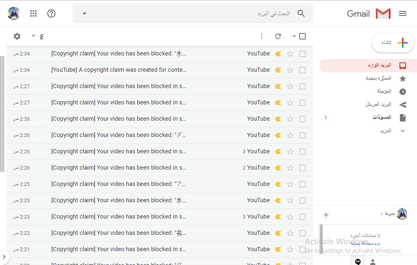Toggle importance marker on 2:21 email
Screen dimensions: 417x265
tap(278, 249)
